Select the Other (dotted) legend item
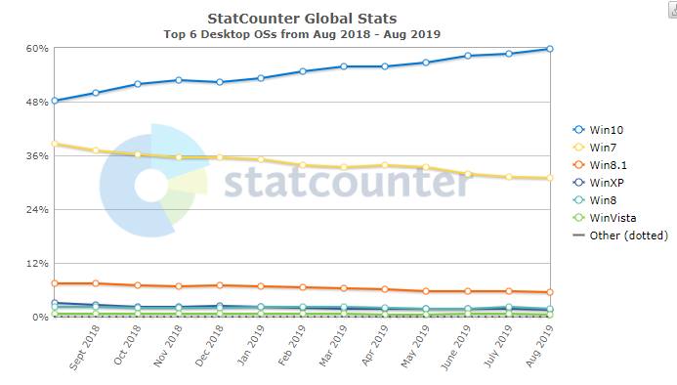Screen dimensions: 677x385 click(620, 235)
